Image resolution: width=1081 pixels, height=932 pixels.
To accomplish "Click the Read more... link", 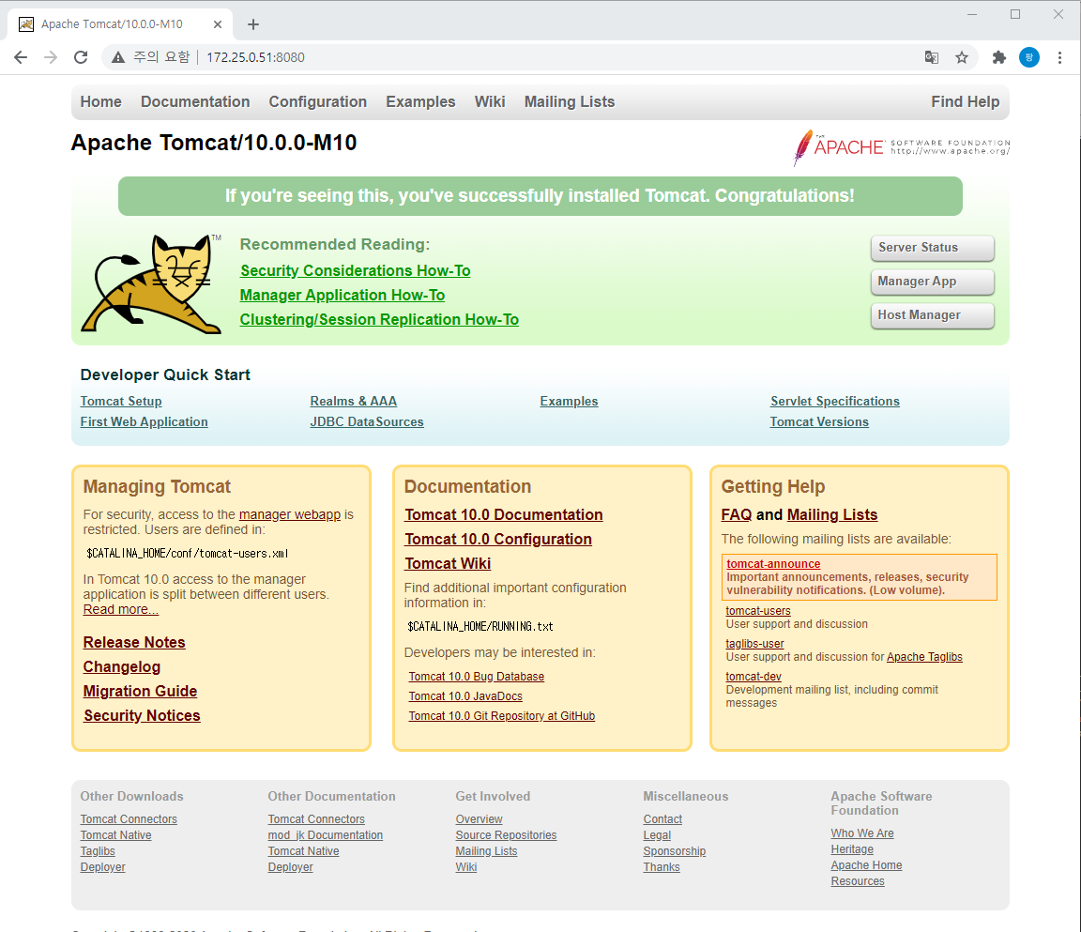I will pos(121,609).
